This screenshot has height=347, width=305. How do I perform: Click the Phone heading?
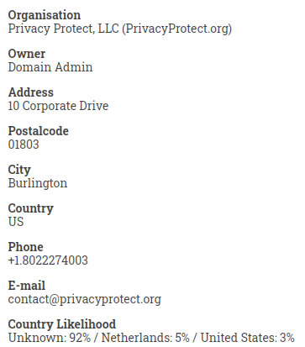pyautogui.click(x=26, y=247)
